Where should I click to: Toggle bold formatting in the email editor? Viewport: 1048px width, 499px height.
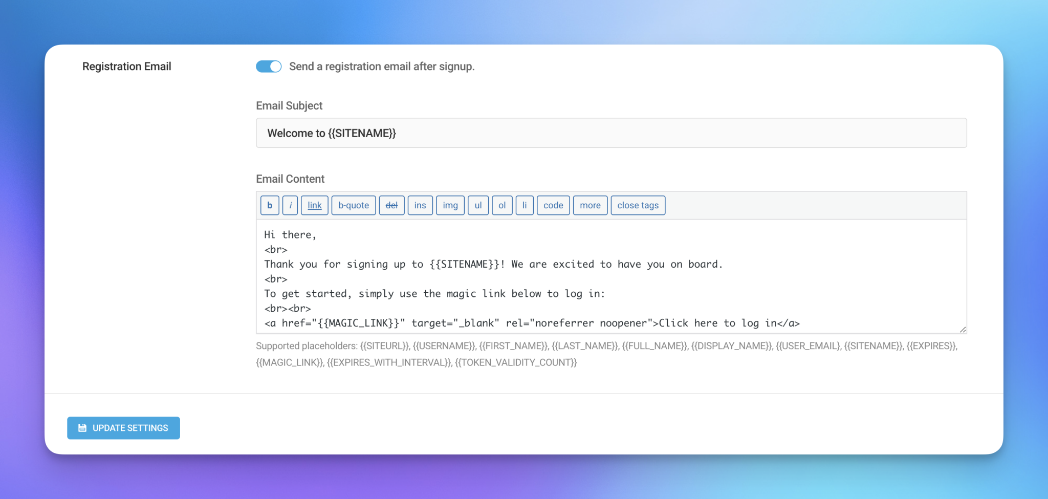tap(270, 205)
